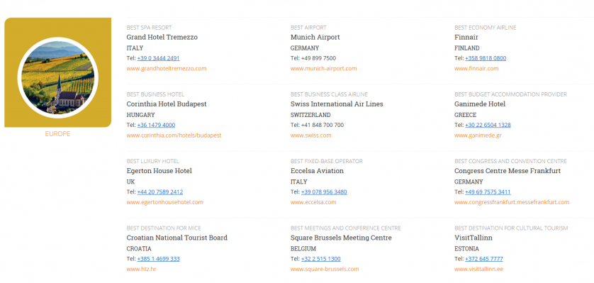Open www.corinthia.com/hotels/budapest link
The height and width of the screenshot is (283, 594).
[174, 135]
